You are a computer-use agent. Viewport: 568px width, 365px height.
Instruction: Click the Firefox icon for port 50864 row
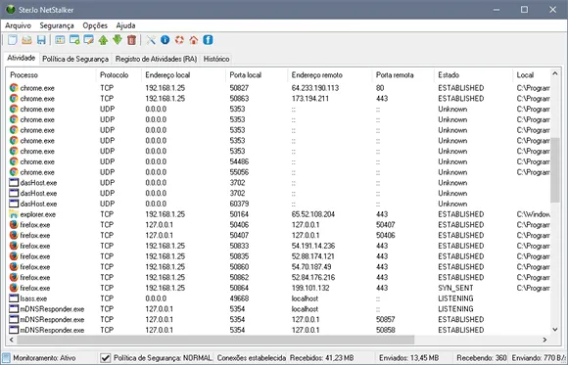point(14,288)
